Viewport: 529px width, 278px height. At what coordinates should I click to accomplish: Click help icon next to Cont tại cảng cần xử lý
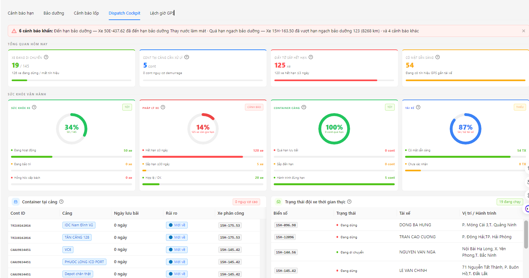[x=187, y=57]
